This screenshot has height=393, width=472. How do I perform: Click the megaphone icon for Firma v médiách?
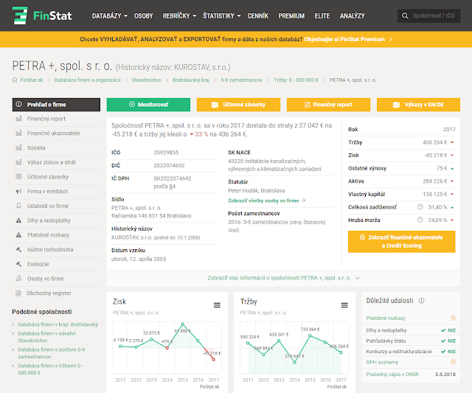pyautogui.click(x=18, y=192)
